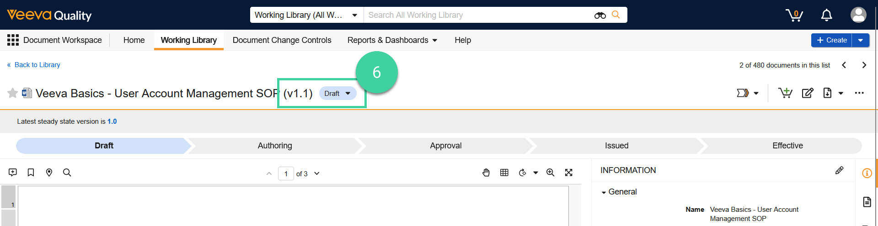Mark document as favorite with star
Screen dimensions: 878x226
coord(12,93)
